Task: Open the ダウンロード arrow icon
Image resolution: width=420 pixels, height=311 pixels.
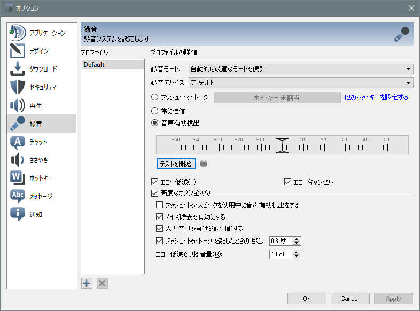Action: point(18,69)
